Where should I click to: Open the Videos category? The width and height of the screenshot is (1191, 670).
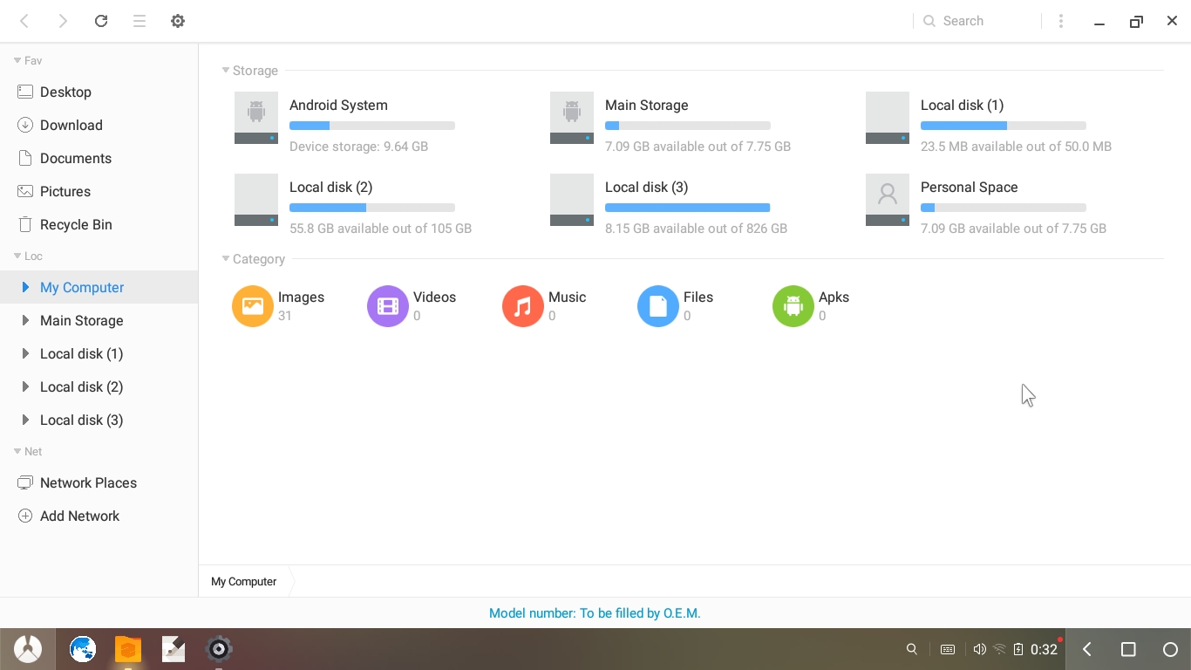point(388,306)
